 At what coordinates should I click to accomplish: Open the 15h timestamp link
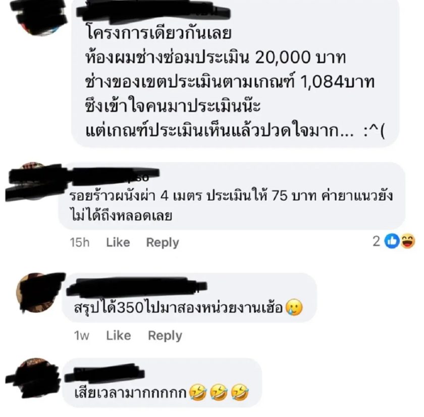80,242
